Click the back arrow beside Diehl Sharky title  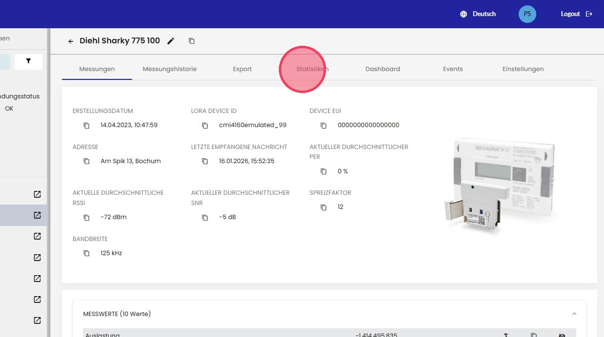(x=71, y=41)
